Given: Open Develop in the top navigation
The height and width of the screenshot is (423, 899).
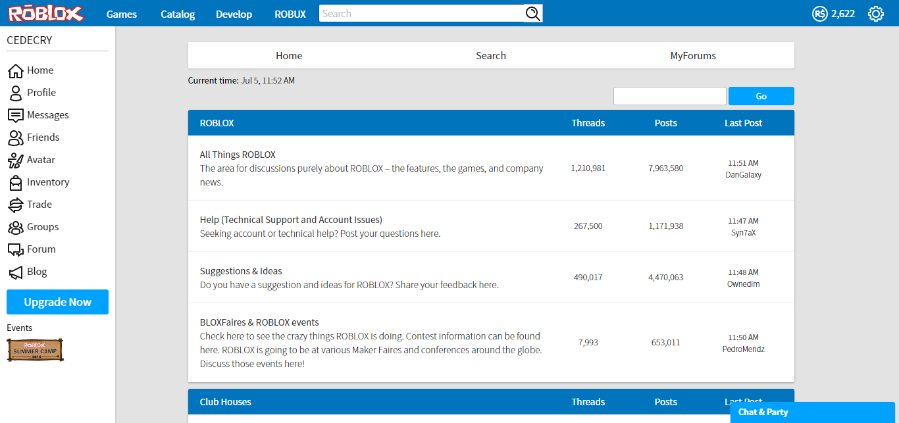Looking at the screenshot, I should pyautogui.click(x=234, y=14).
